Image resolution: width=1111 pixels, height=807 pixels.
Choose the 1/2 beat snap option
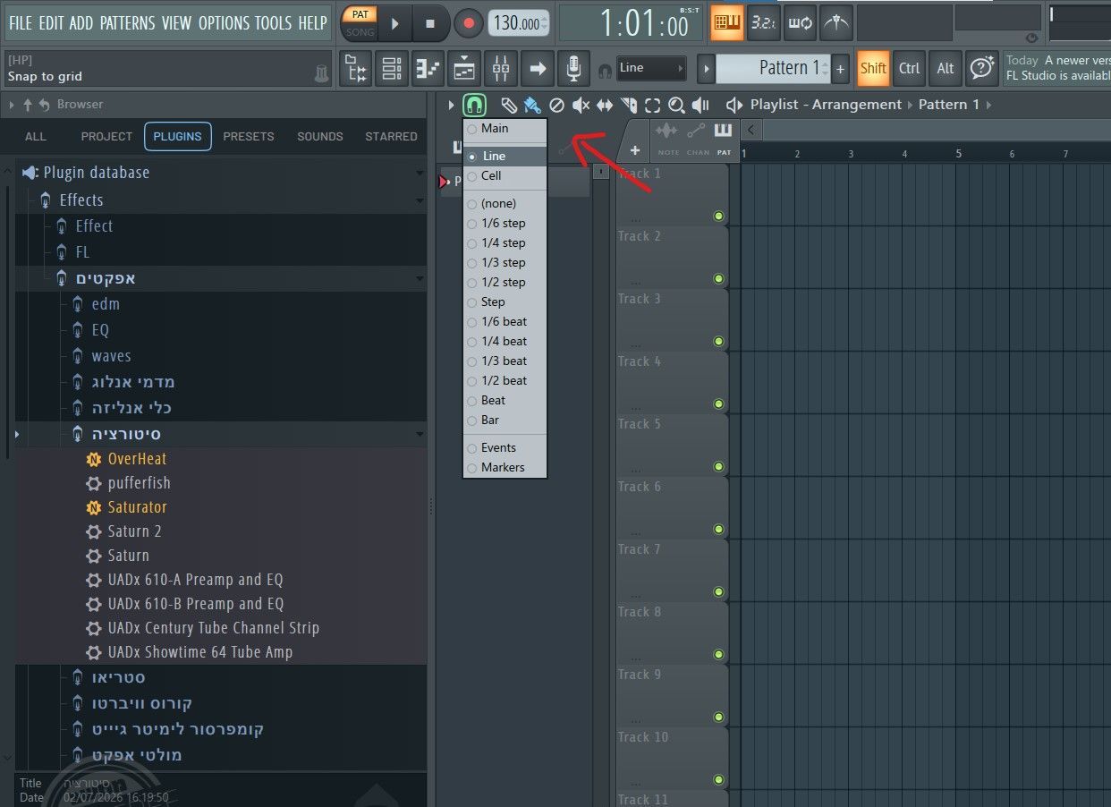coord(505,380)
